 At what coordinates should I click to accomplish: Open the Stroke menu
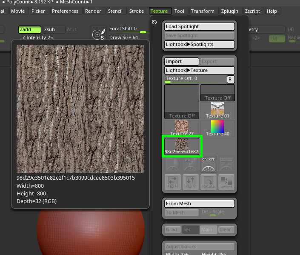137,11
